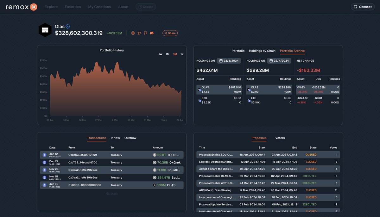The height and width of the screenshot is (217, 380).
Task: Open the Holdings by Chain tab
Action: (262, 51)
